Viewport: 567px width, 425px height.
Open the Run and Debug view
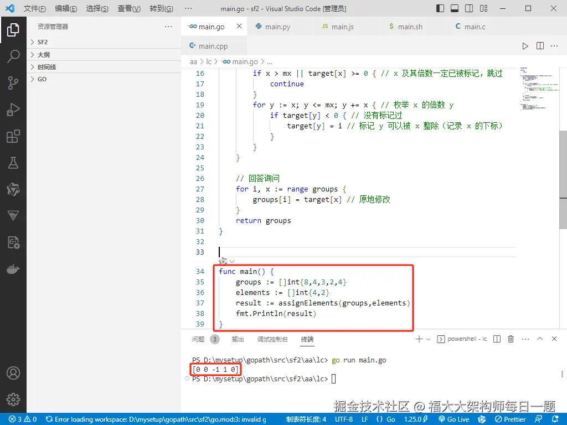[13, 110]
